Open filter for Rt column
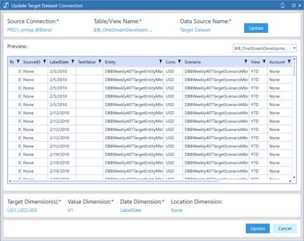The image size is (304, 241). click(18, 61)
